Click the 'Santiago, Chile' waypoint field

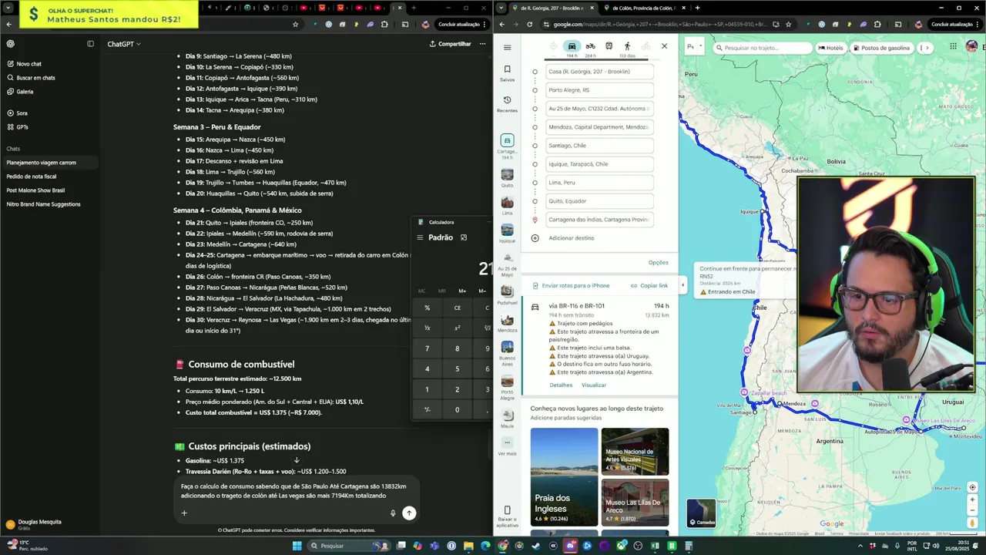click(599, 146)
